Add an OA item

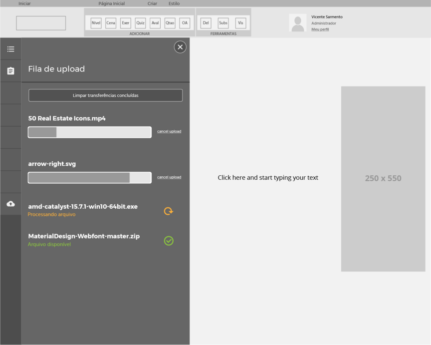coord(185,23)
